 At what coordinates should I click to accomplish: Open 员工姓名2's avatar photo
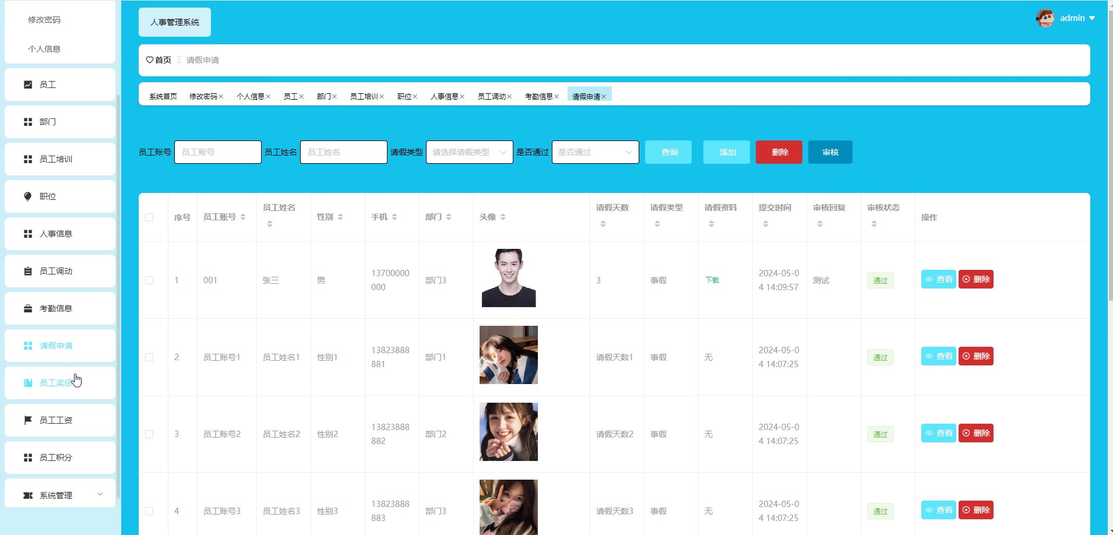tap(509, 432)
